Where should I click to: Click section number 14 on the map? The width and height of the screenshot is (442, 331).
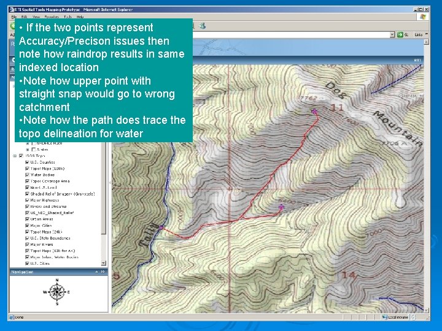click(349, 275)
